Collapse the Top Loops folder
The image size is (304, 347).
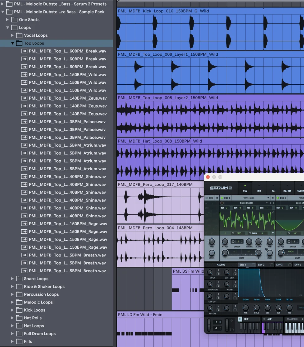pyautogui.click(x=12, y=43)
